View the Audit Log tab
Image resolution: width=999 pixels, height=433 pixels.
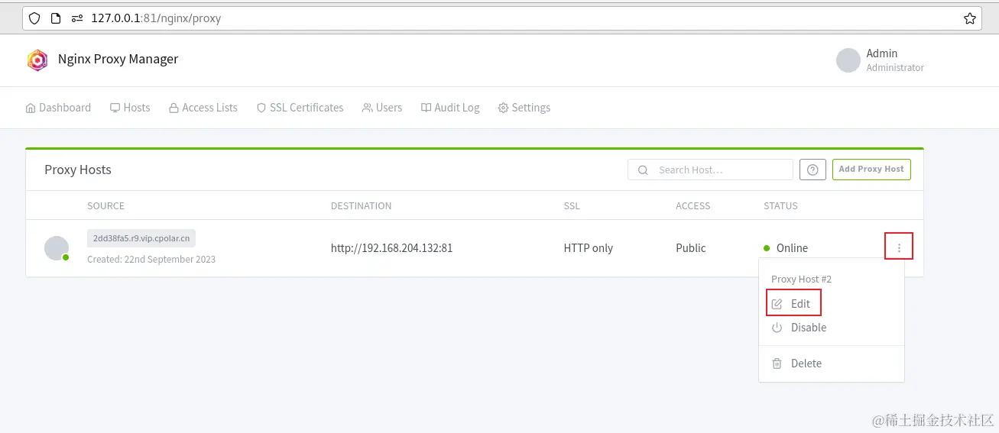[x=450, y=108]
